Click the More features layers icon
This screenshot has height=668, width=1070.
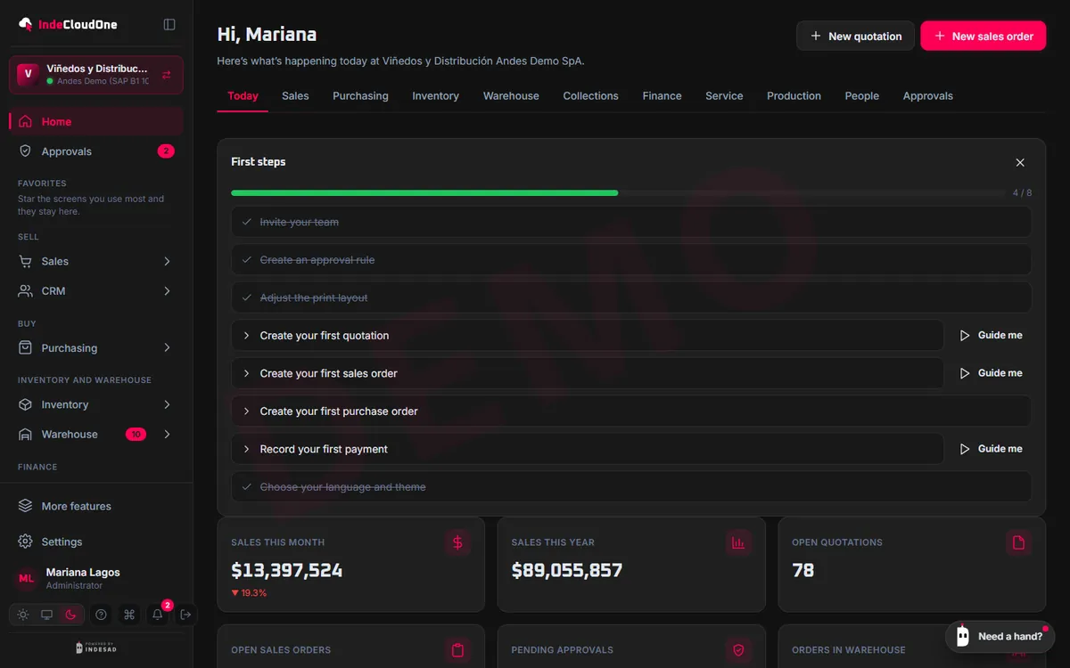point(25,506)
